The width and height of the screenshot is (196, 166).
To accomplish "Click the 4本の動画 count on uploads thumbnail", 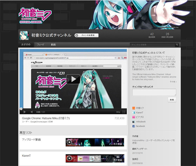I will tap(118, 143).
